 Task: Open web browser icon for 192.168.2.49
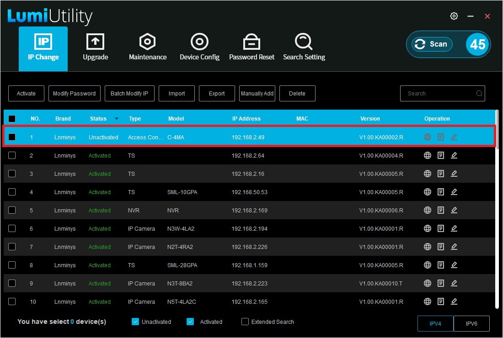[427, 137]
